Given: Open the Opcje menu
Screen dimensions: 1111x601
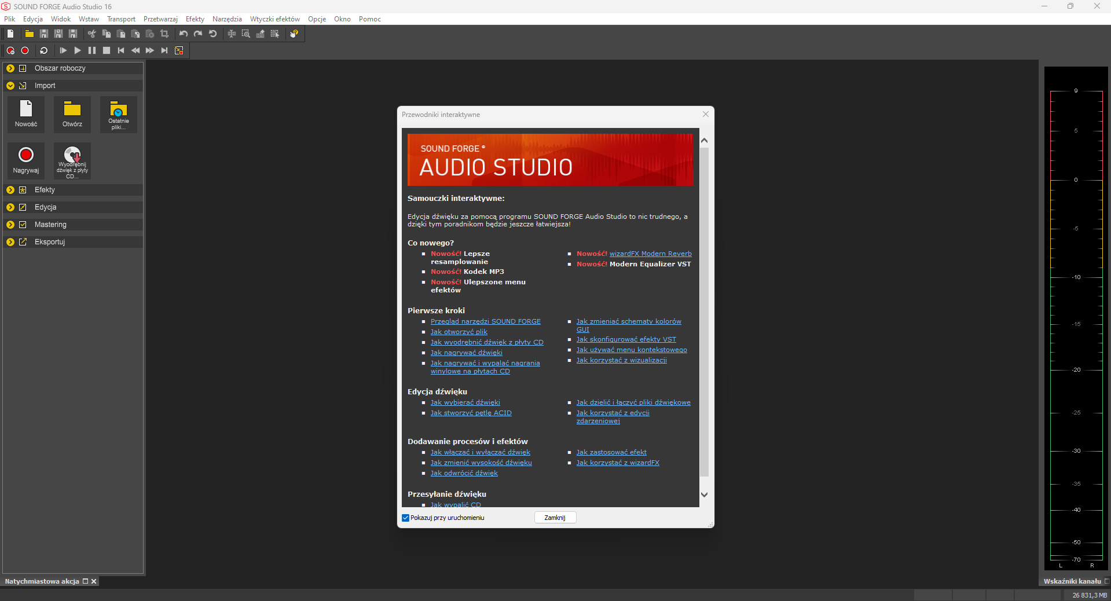Looking at the screenshot, I should click(x=317, y=19).
